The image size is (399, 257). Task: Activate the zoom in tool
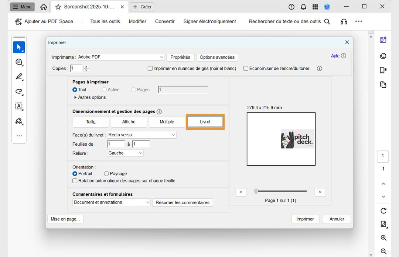point(383,238)
